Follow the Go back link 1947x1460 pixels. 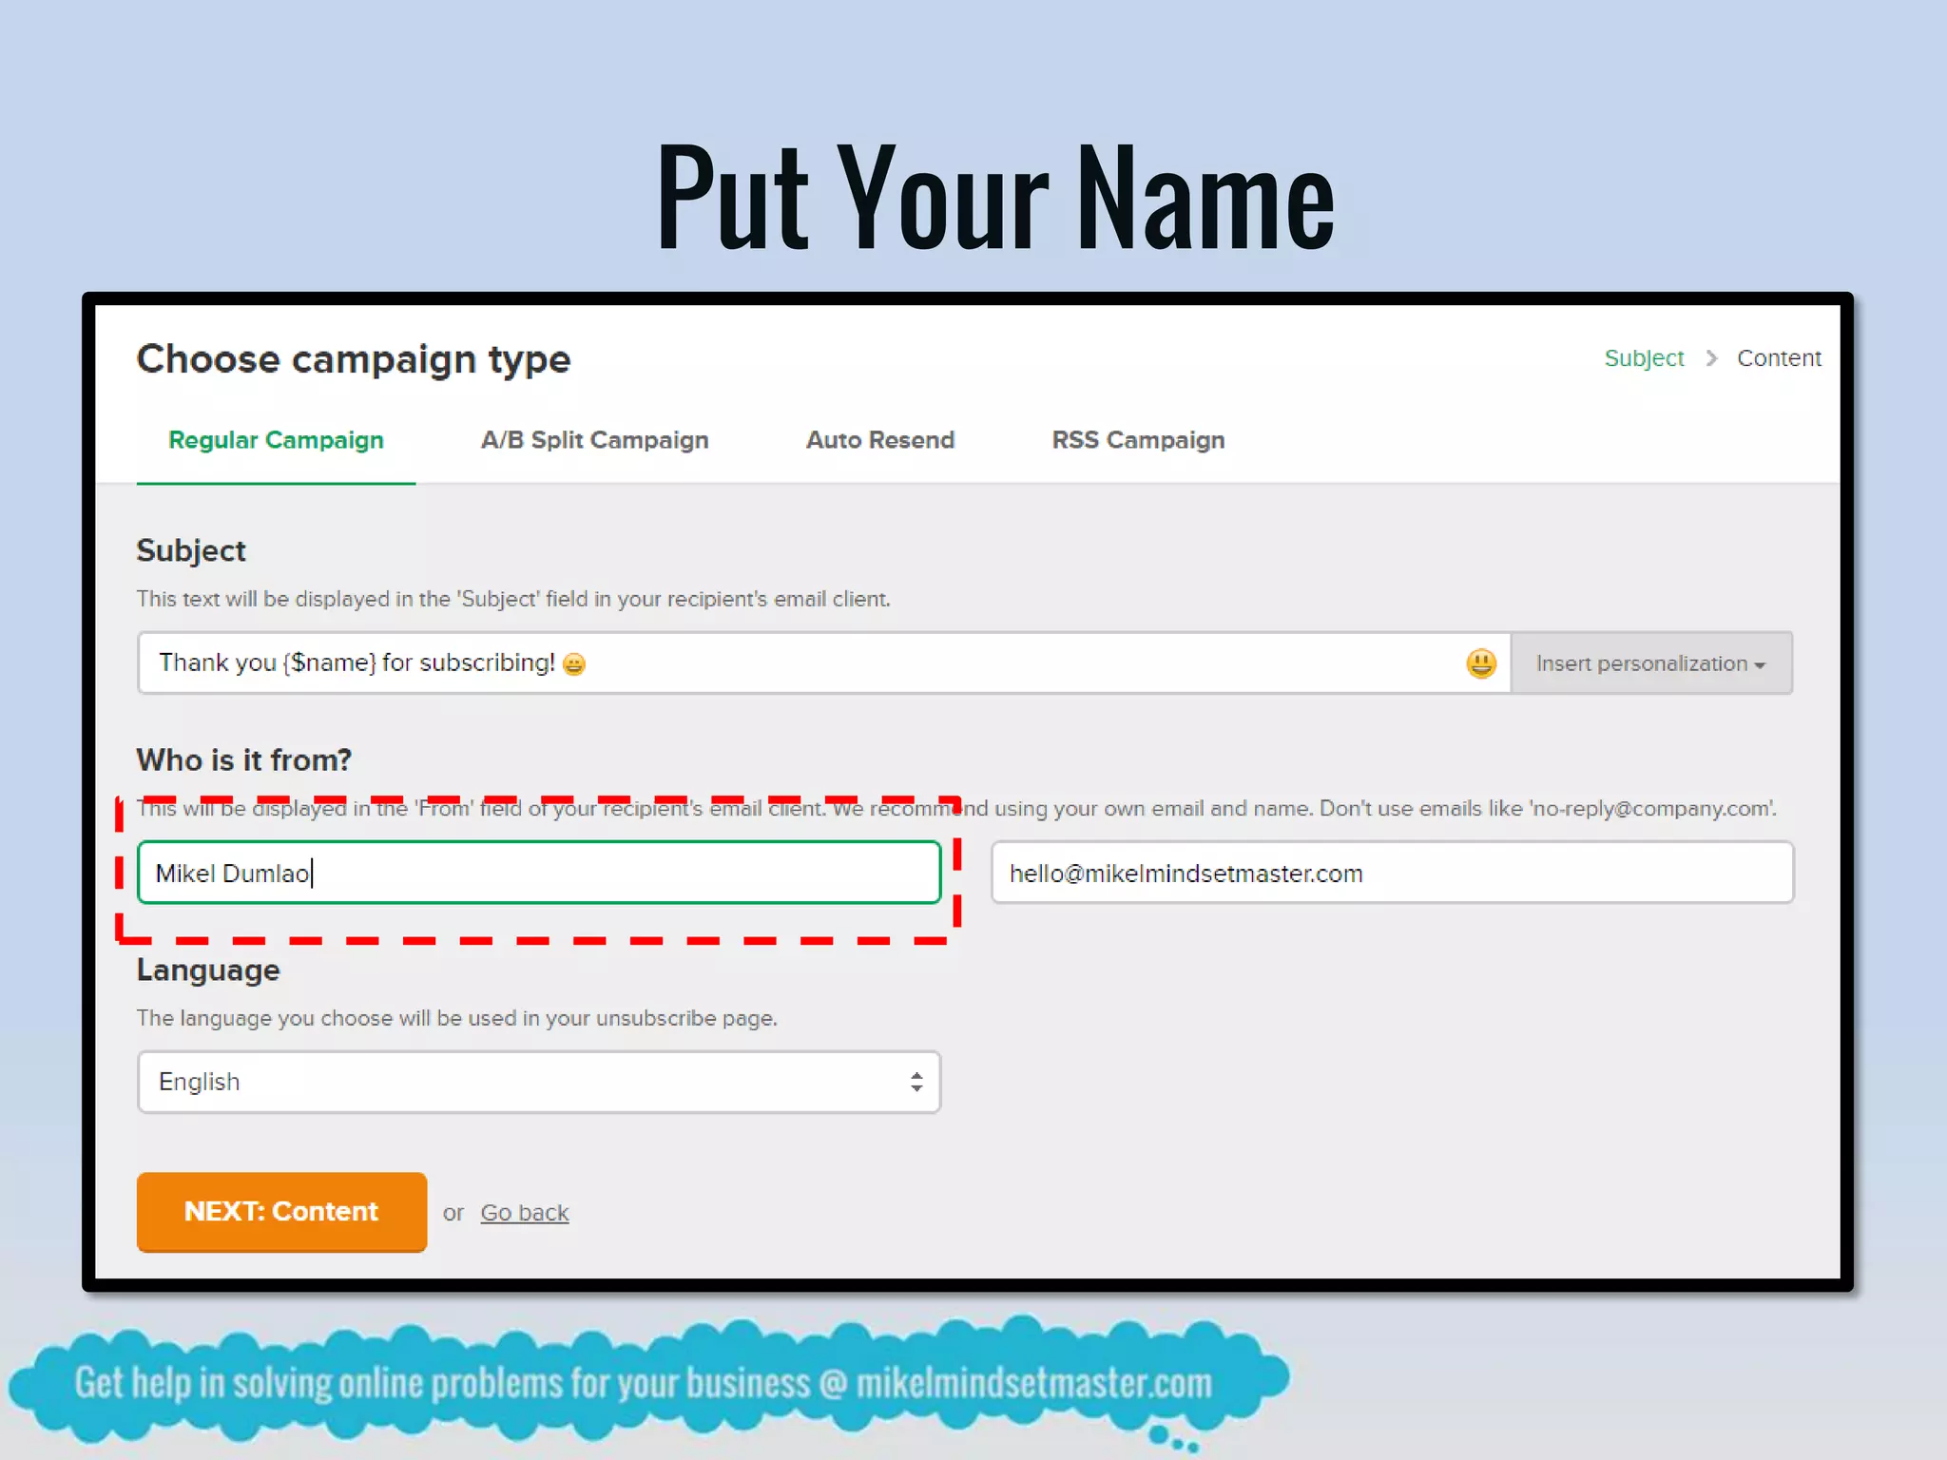coord(524,1213)
